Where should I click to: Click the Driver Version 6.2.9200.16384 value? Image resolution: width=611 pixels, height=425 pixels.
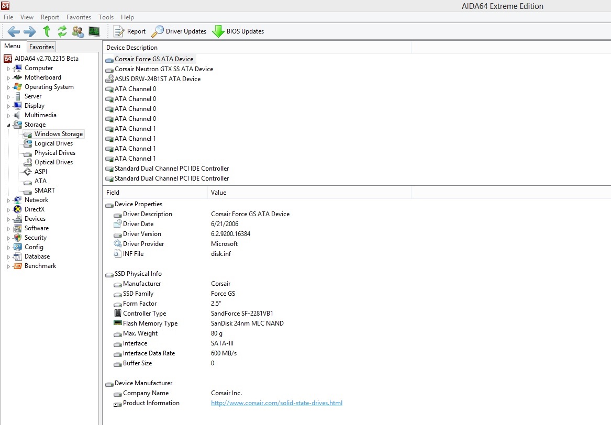coord(231,234)
